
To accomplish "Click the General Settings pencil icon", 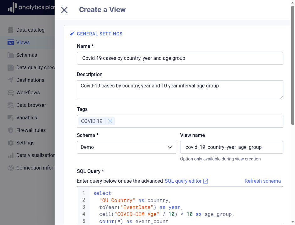I will [72, 34].
